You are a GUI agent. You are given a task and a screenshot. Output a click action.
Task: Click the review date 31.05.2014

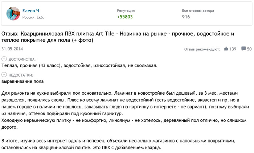[x=12, y=48]
